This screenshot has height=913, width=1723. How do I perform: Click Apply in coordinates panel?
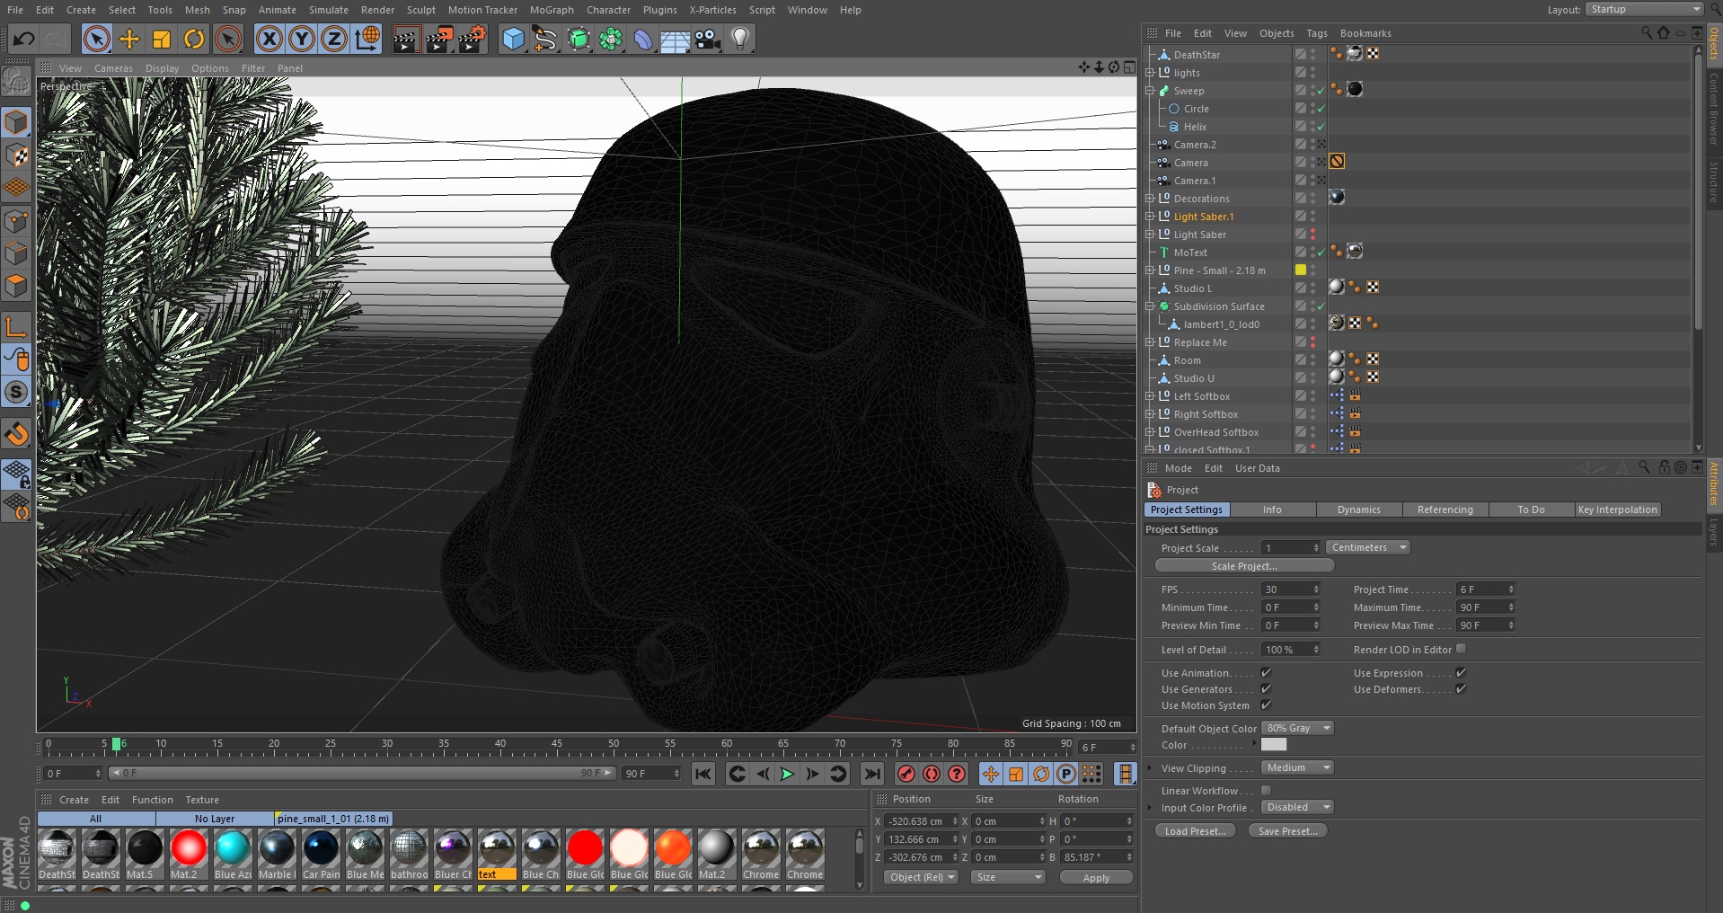pyautogui.click(x=1096, y=878)
